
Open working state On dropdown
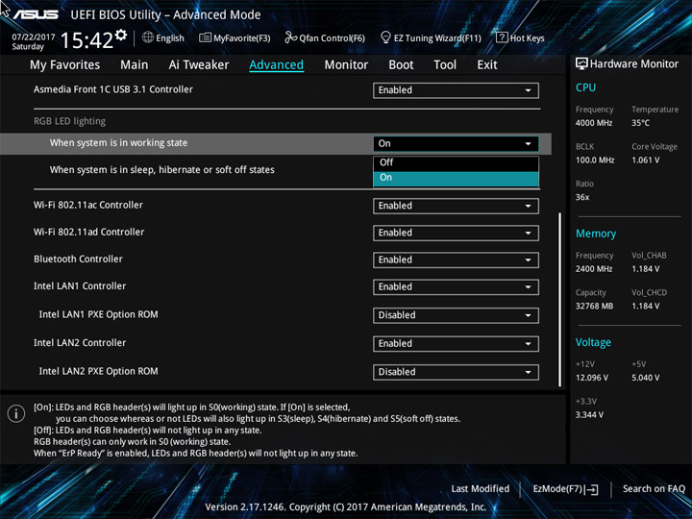coord(456,143)
